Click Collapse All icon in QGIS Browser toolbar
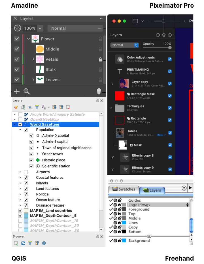The image size is (204, 264). [37, 243]
